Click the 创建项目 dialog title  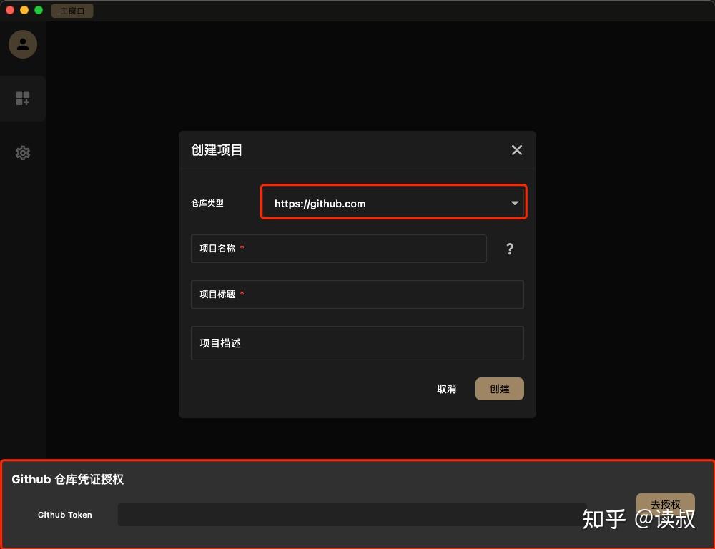point(217,150)
